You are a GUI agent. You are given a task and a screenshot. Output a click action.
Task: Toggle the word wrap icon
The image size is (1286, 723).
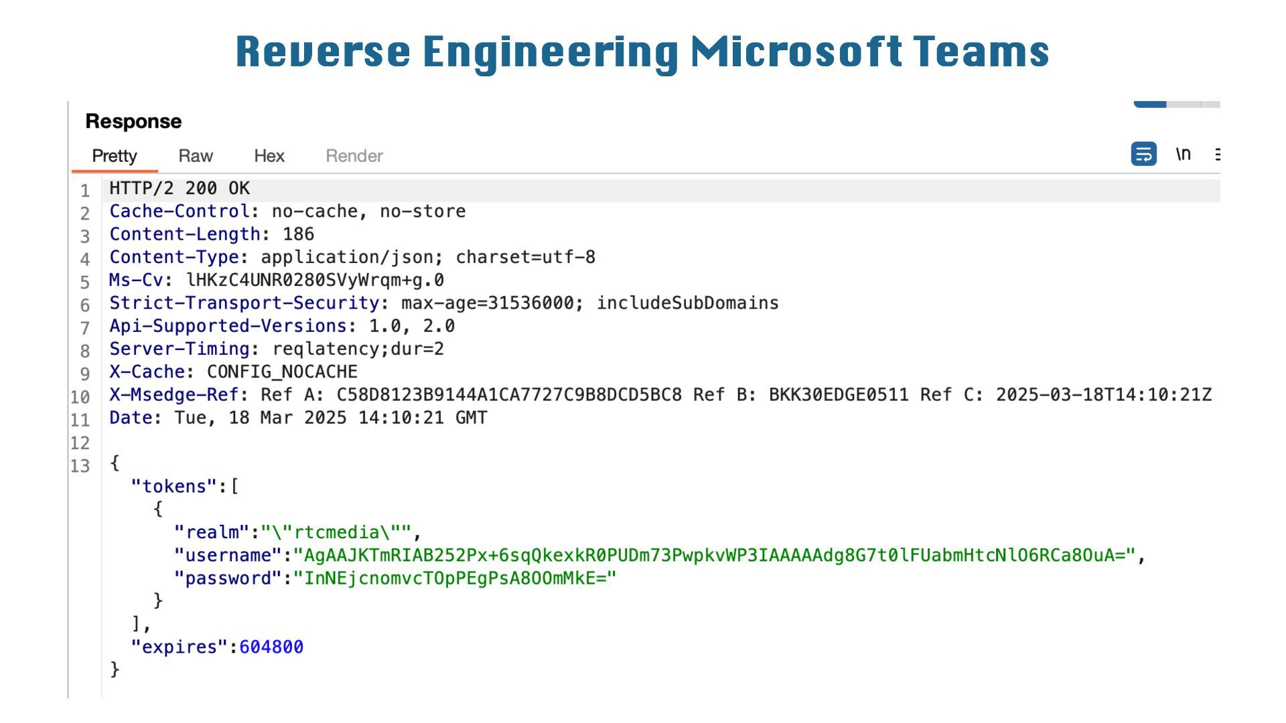1143,155
